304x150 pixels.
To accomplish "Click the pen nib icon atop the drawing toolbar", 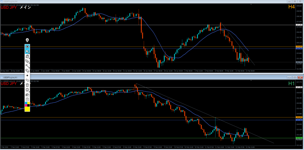I will coord(27,40).
